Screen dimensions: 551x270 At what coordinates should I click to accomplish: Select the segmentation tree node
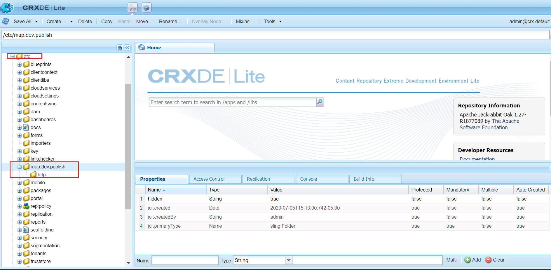click(45, 245)
